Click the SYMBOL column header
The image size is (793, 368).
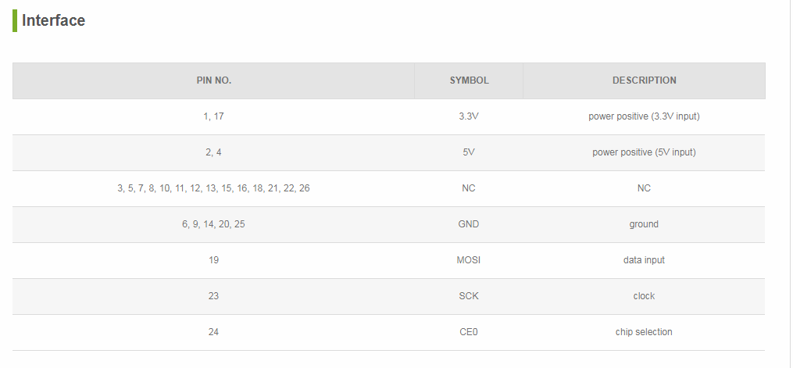469,80
